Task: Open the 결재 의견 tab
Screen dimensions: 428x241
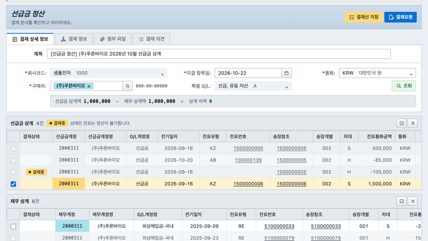Action: pyautogui.click(x=151, y=39)
